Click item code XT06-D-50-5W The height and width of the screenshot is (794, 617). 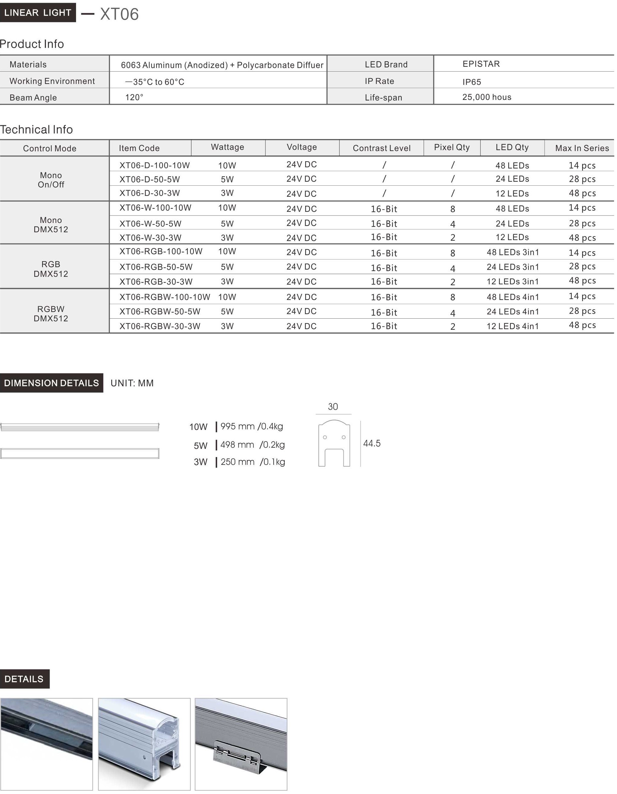tap(150, 180)
